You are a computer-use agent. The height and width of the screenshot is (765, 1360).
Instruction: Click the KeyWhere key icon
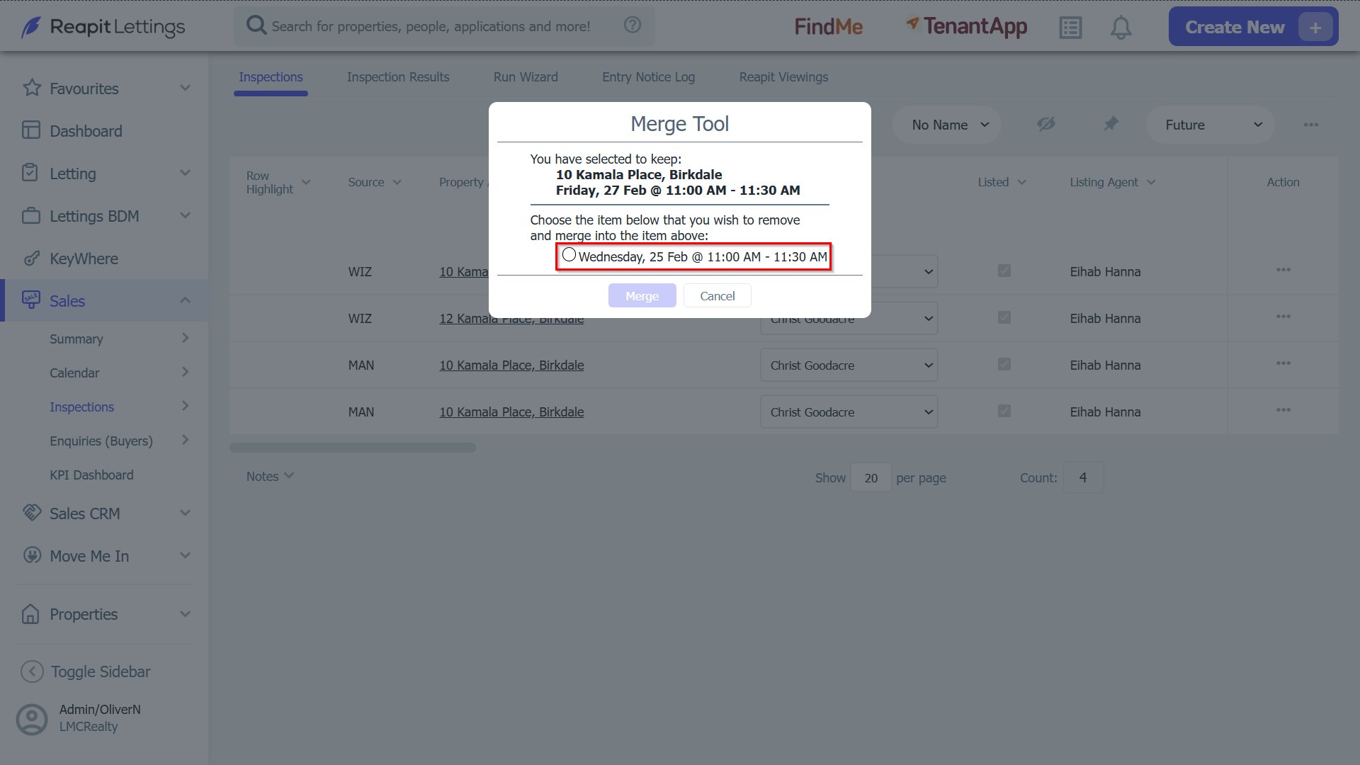click(x=31, y=258)
